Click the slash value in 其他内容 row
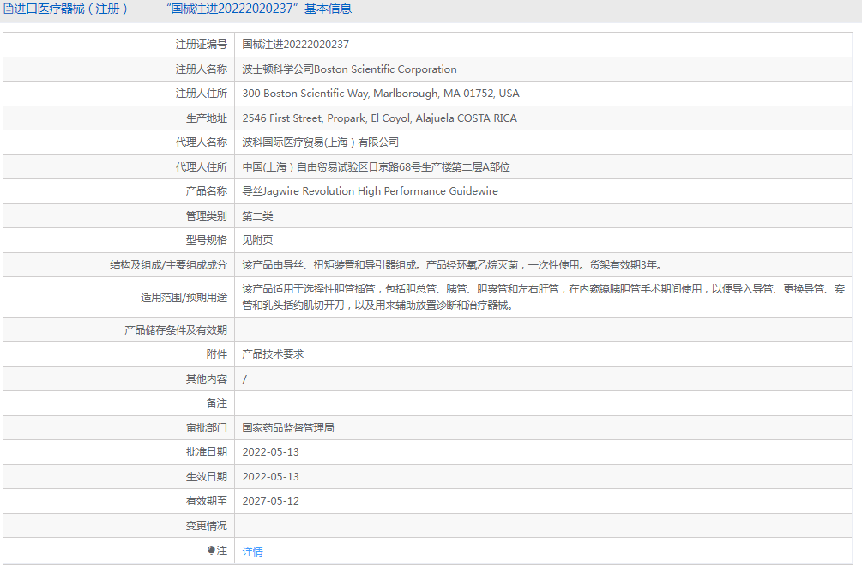The width and height of the screenshot is (862, 568). pos(244,379)
